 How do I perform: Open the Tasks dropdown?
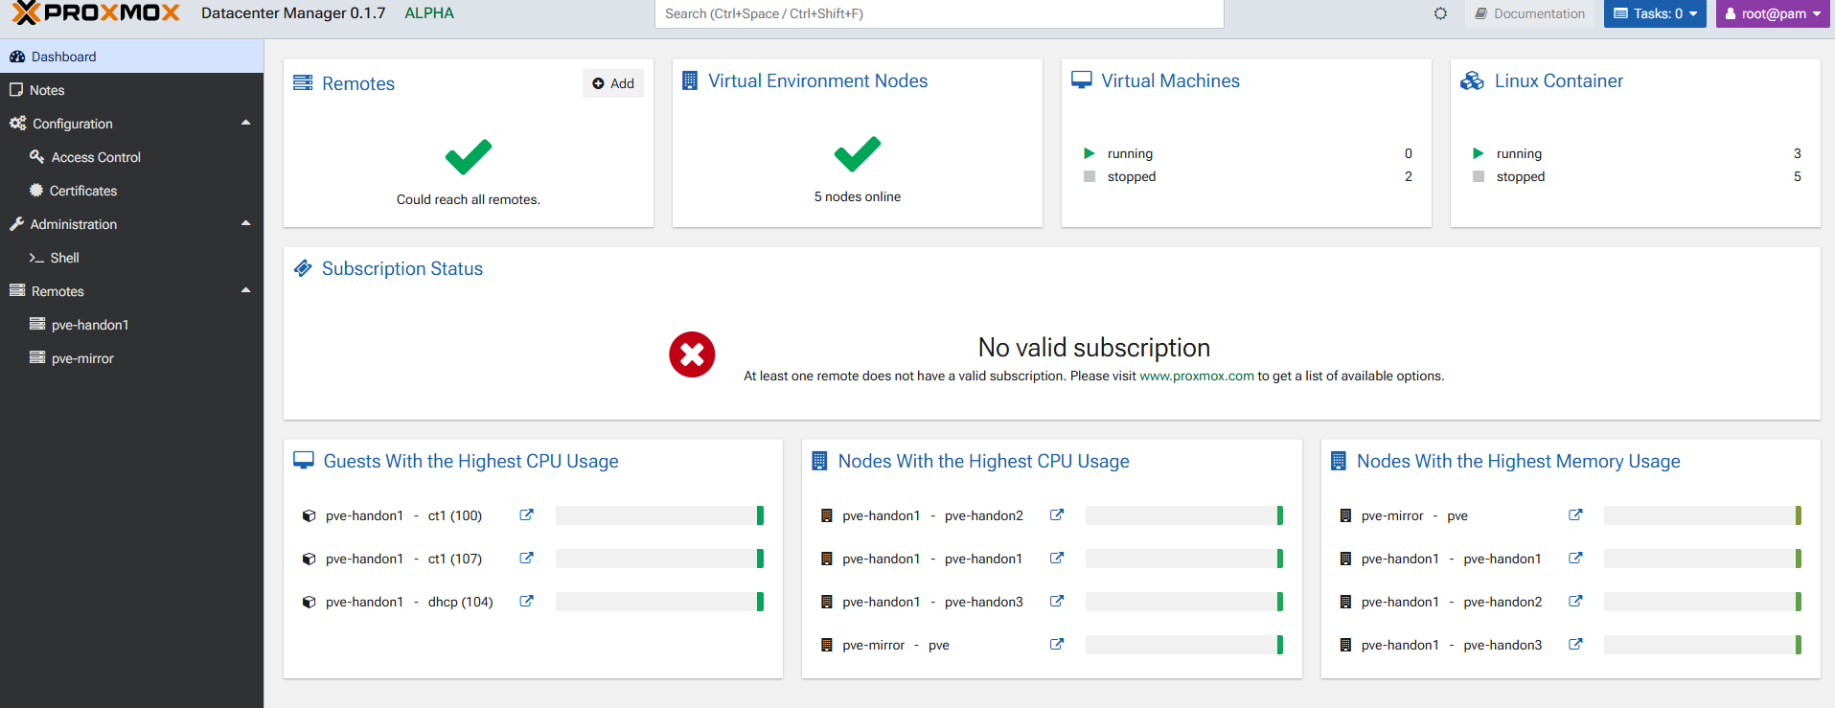click(x=1655, y=13)
